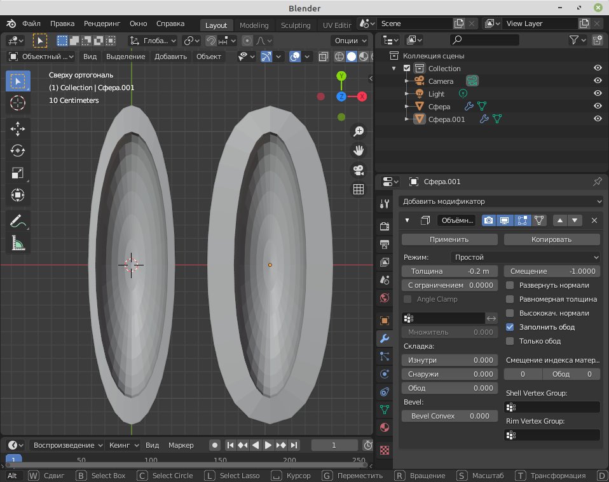
Task: Toggle orthographic grid view icon in viewport
Action: [359, 189]
